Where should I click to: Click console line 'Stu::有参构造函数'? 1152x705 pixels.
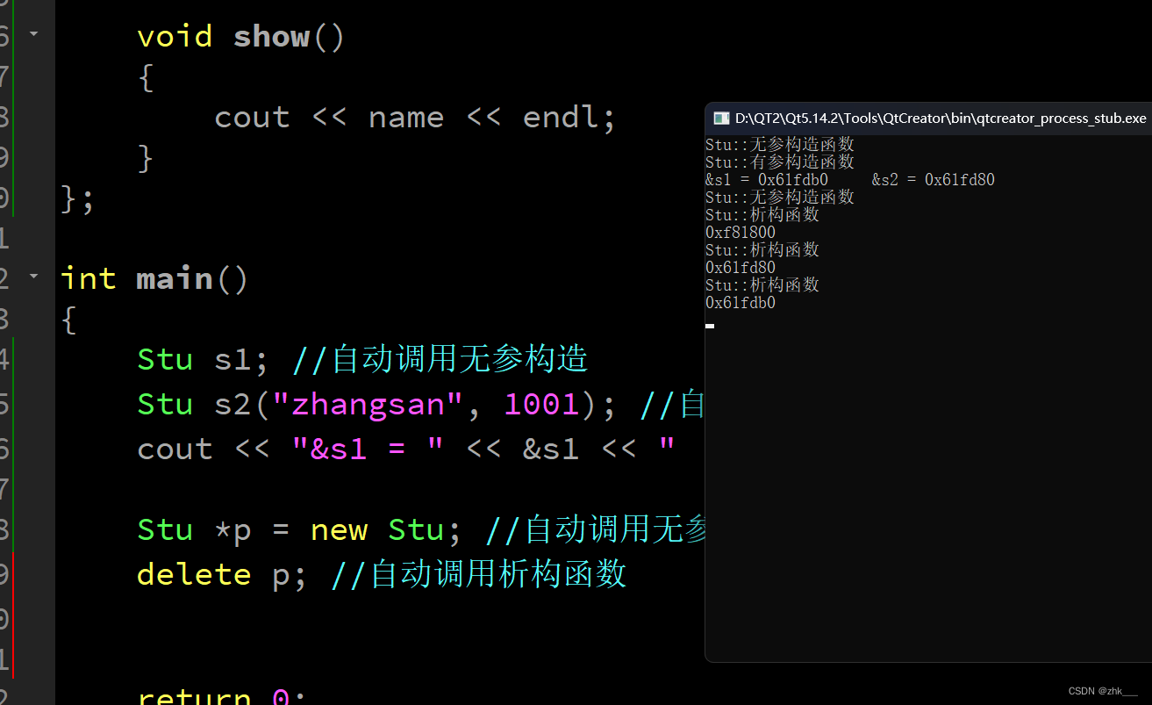[780, 162]
